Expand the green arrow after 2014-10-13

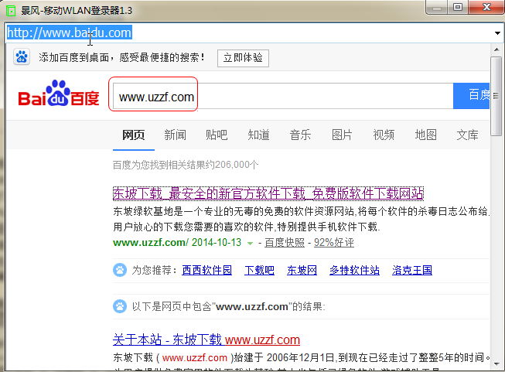coord(250,243)
